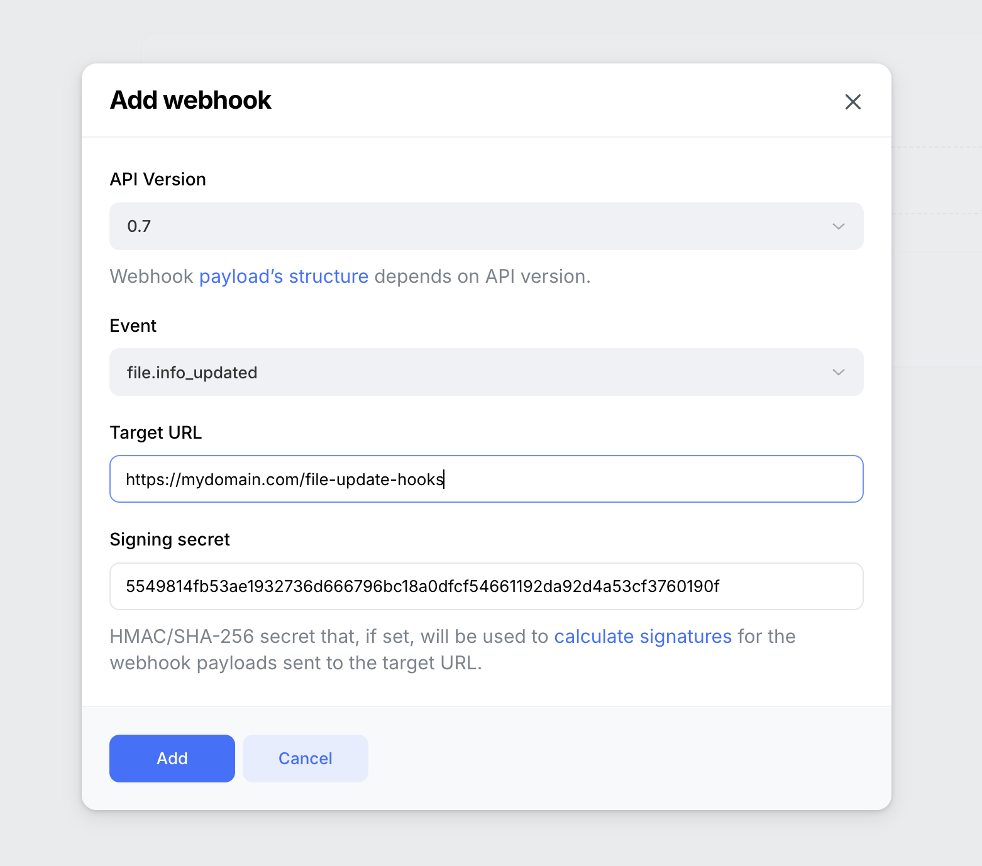Click the API Version field label

click(158, 179)
